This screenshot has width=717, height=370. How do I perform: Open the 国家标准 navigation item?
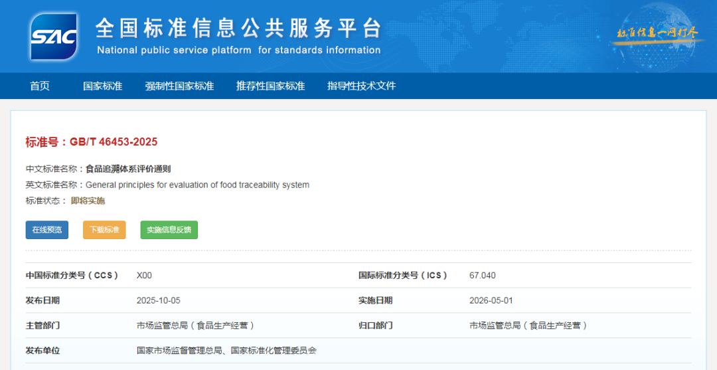102,86
